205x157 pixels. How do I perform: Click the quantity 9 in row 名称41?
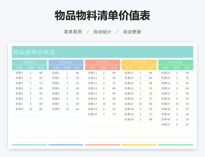[x=177, y=124]
